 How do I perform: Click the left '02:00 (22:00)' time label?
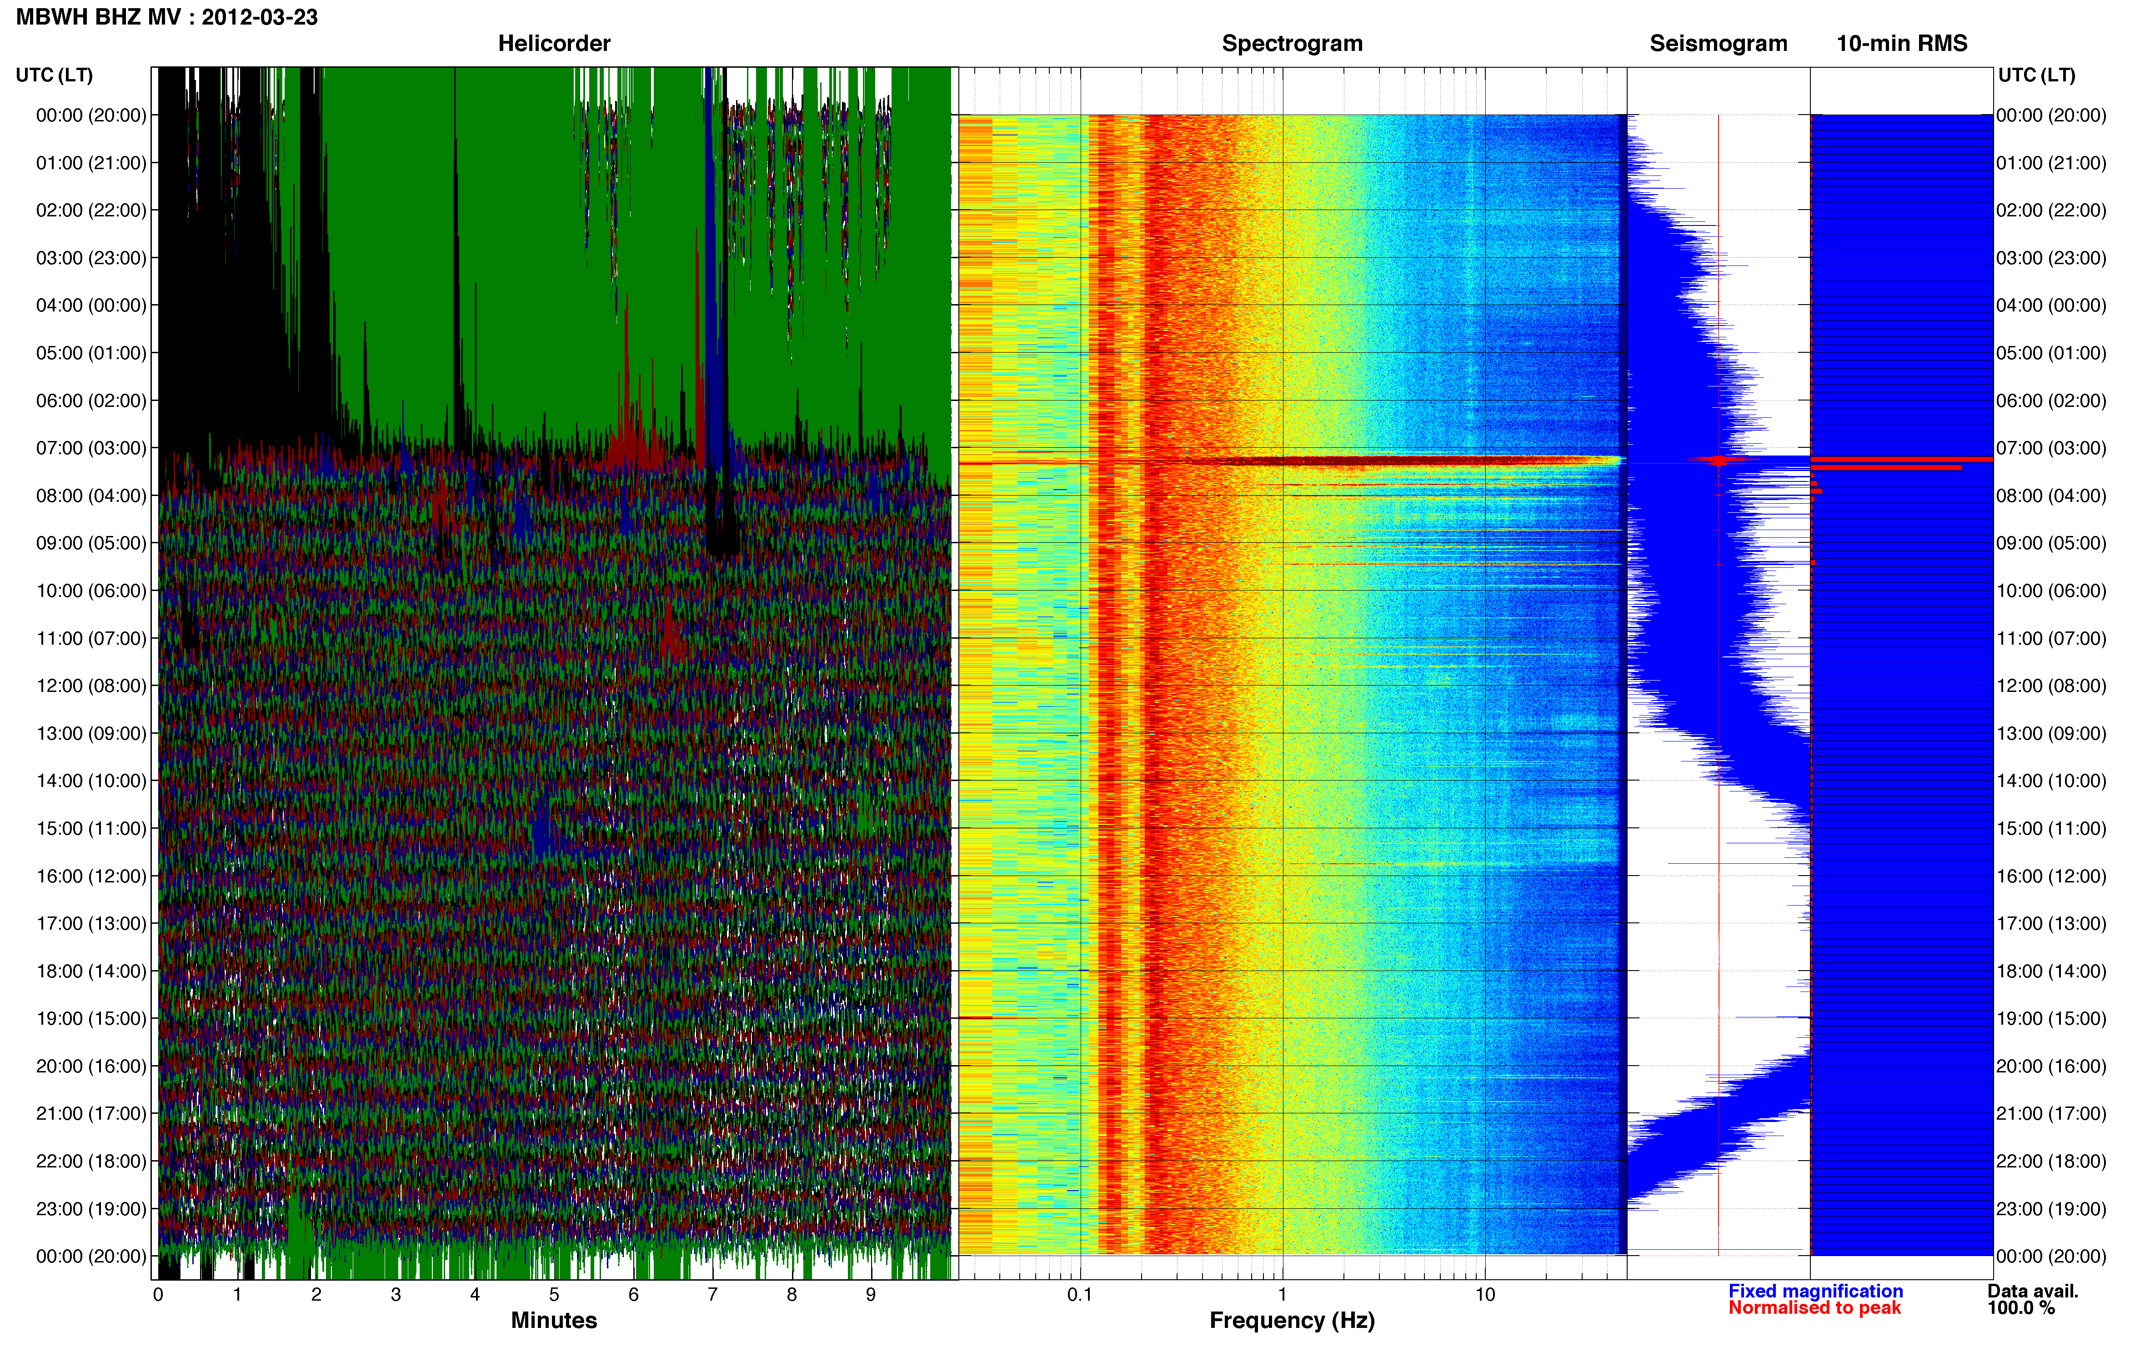(91, 210)
